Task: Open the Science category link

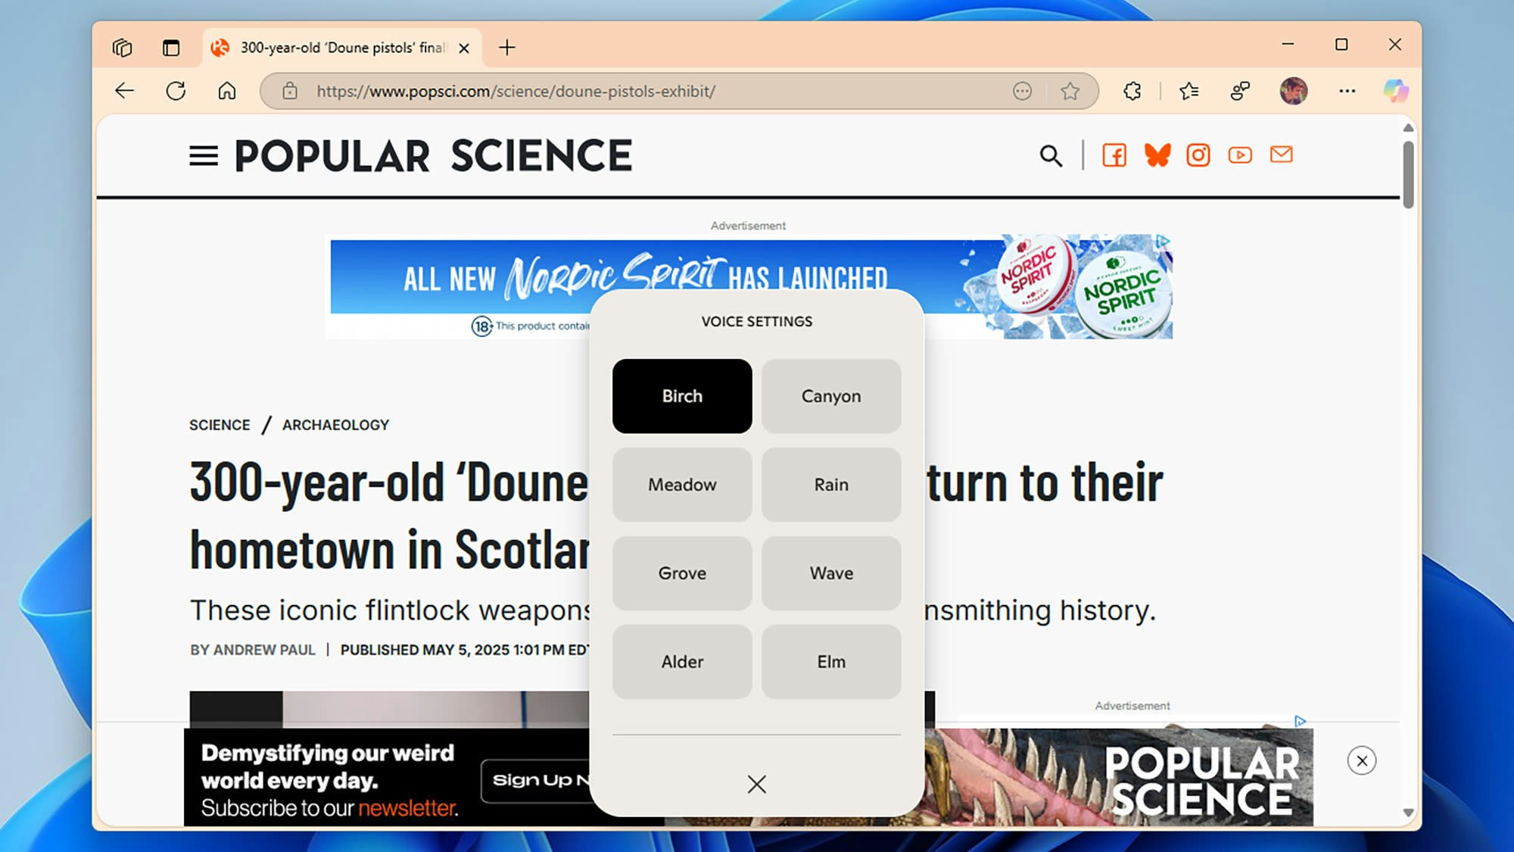Action: (x=220, y=425)
